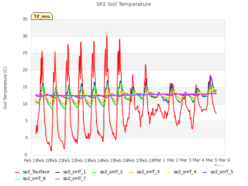Click the orange sp2_smT_3 legend swatch
The image size is (248, 186).
click(x=131, y=172)
